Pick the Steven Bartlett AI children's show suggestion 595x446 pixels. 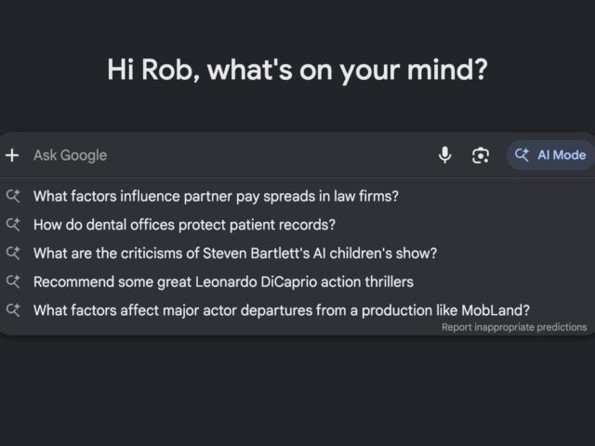(x=235, y=254)
